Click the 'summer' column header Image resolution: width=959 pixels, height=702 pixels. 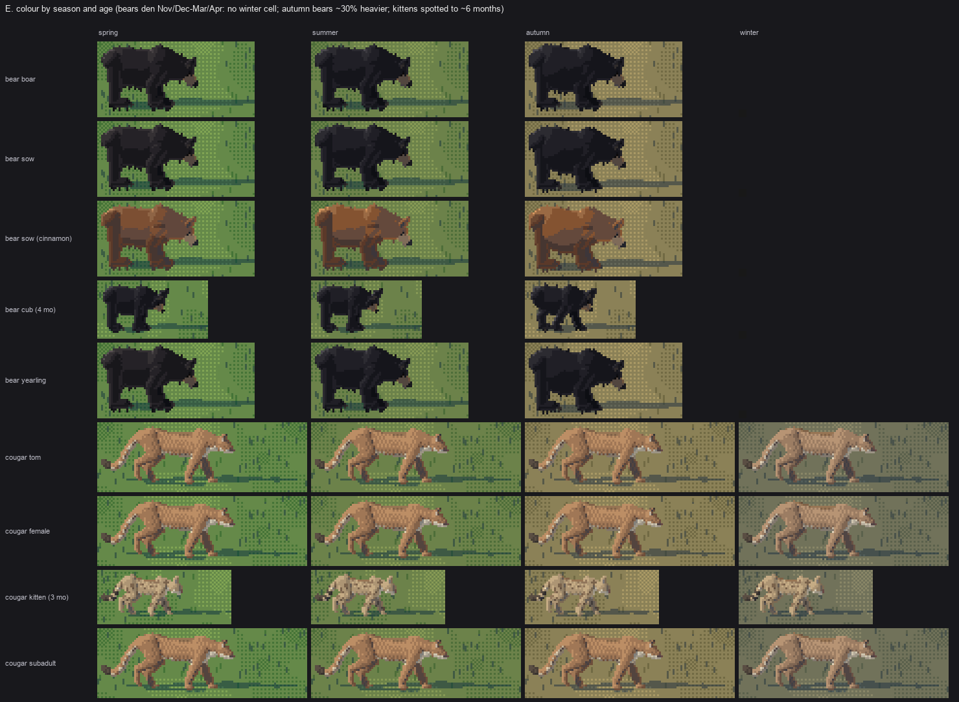(x=325, y=32)
